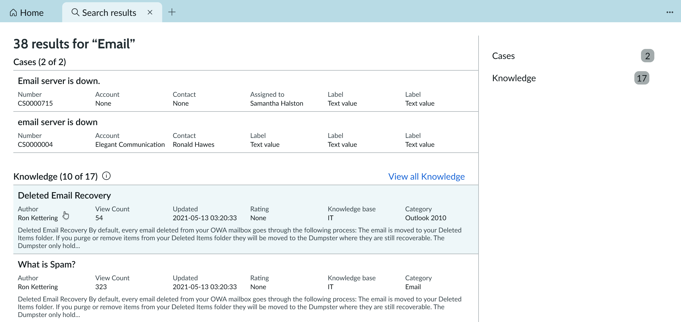Click Ronald Hawes contact value
The image size is (681, 322).
(194, 144)
